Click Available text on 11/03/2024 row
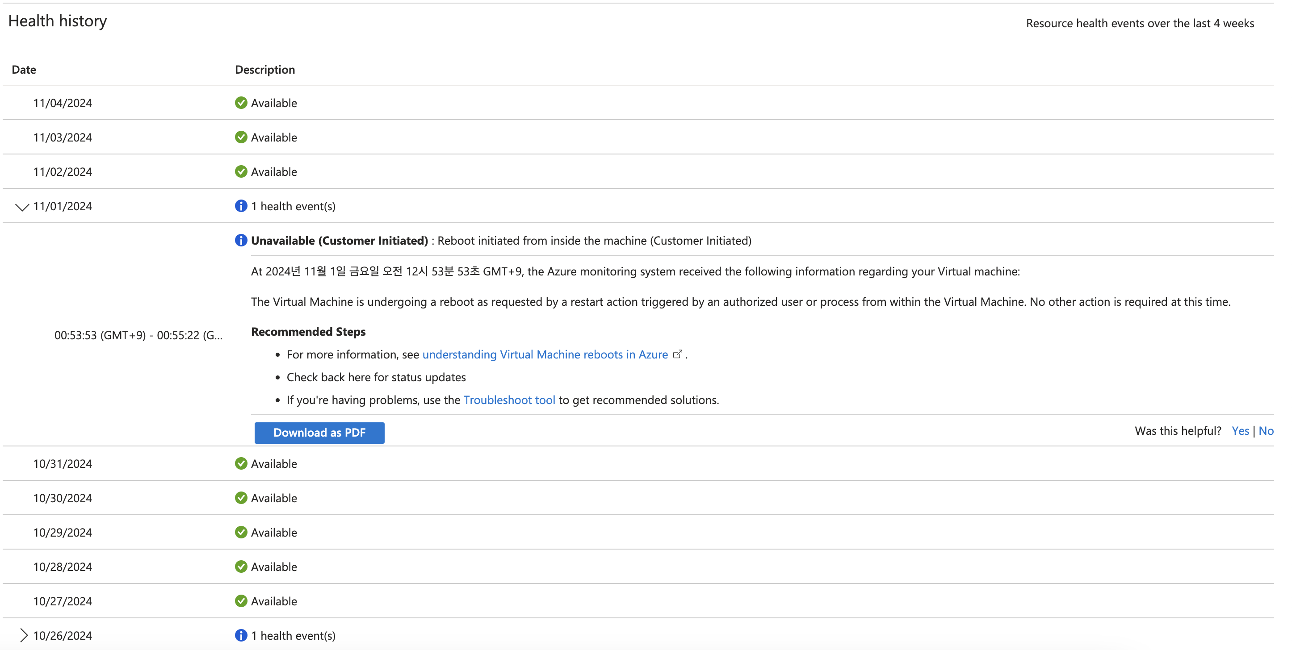The height and width of the screenshot is (650, 1292). coord(274,137)
